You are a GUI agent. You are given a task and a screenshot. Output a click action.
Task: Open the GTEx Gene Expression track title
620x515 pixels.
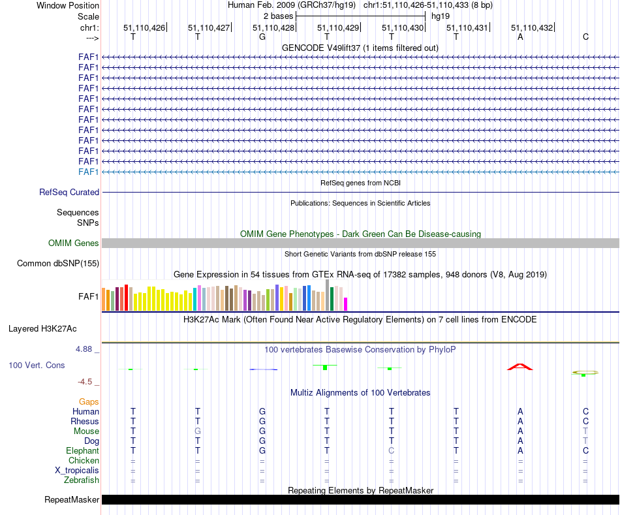point(360,275)
